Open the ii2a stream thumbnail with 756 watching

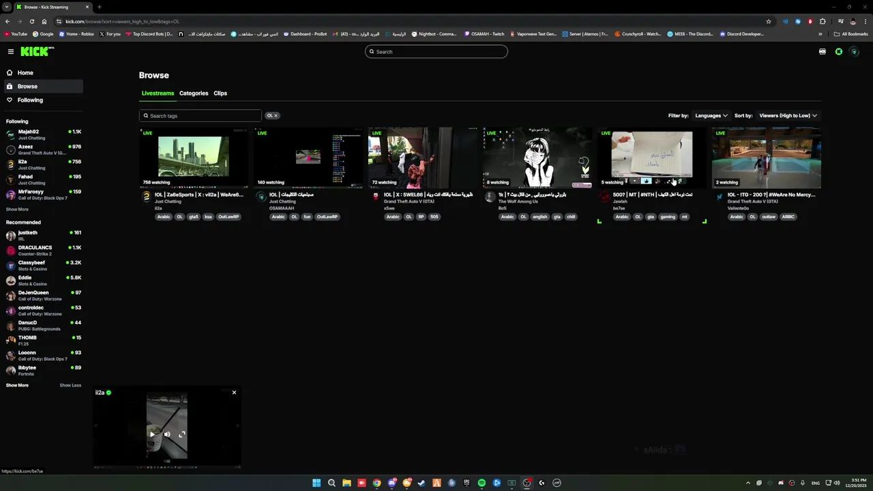[194, 158]
